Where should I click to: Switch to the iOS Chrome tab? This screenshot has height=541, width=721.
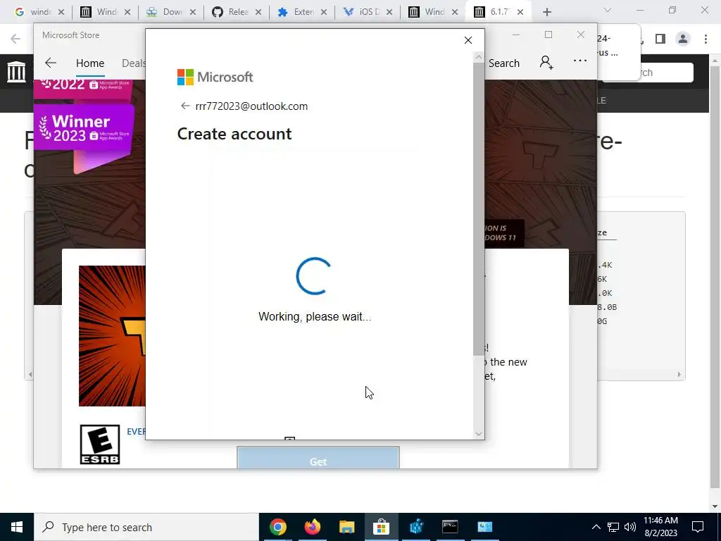pyautogui.click(x=363, y=12)
